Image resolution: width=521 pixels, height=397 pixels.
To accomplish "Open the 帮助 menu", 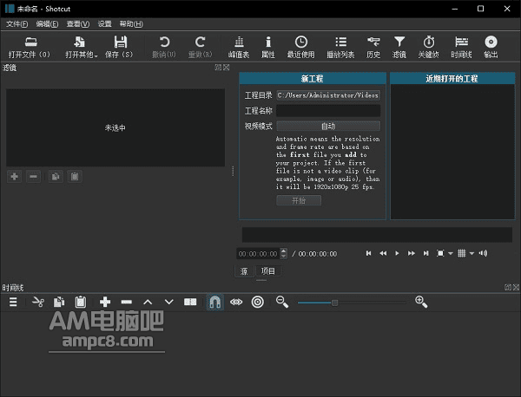I will pos(131,24).
